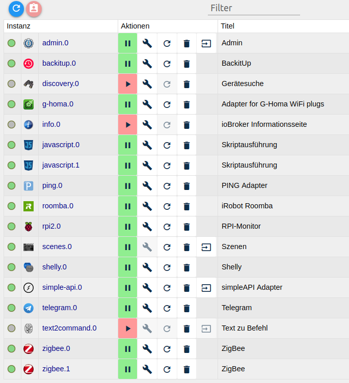This screenshot has width=349, height=383.
Task: Open the g-homa.0 instance link
Action: tap(58, 104)
